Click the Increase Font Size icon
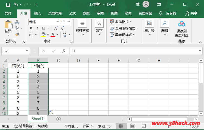 coord(56,28)
